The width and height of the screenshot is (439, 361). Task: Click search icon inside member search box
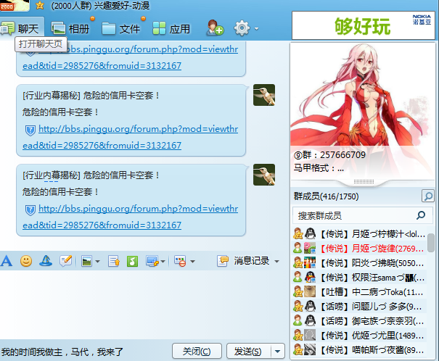[x=421, y=215]
